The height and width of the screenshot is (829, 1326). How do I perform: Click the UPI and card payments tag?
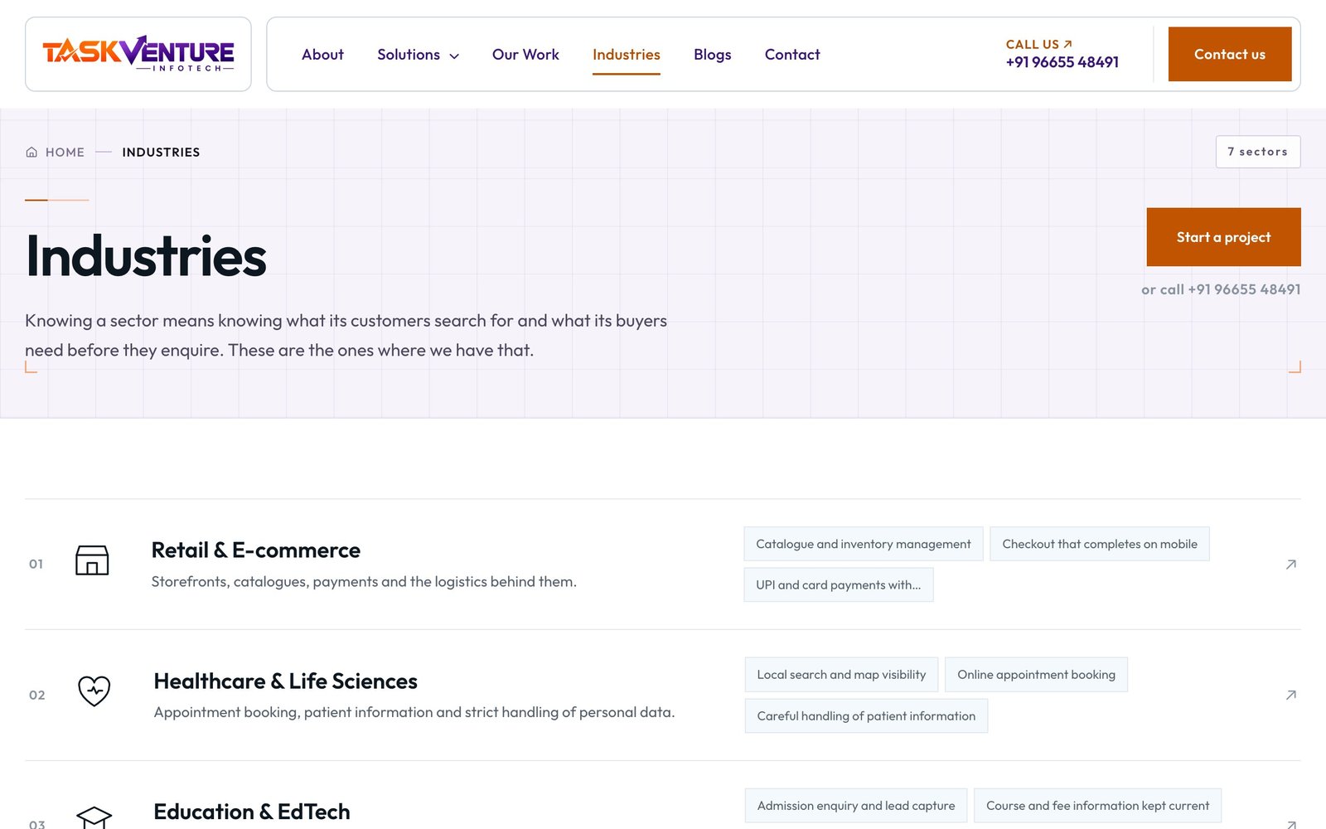coord(838,584)
